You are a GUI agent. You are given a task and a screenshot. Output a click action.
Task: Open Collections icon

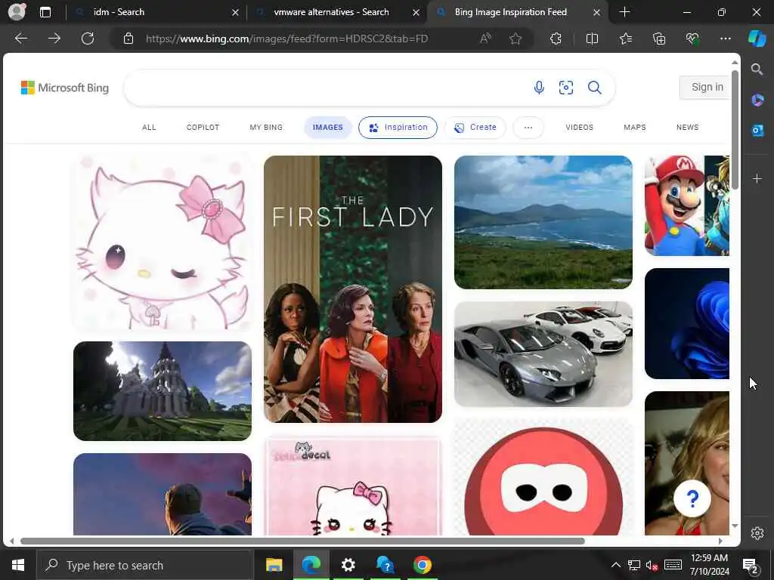659,39
